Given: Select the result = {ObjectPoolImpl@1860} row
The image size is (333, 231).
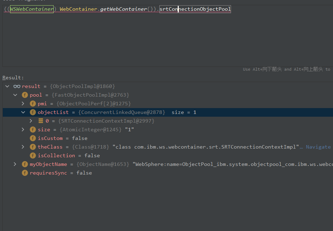Looking at the screenshot, I should 168,86.
